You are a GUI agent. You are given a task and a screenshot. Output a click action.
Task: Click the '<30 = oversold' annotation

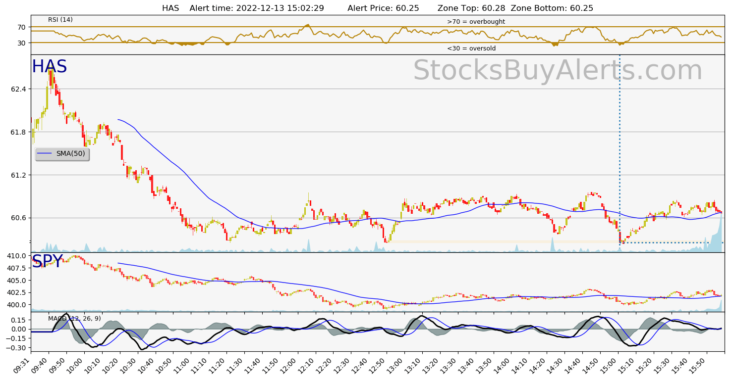471,48
